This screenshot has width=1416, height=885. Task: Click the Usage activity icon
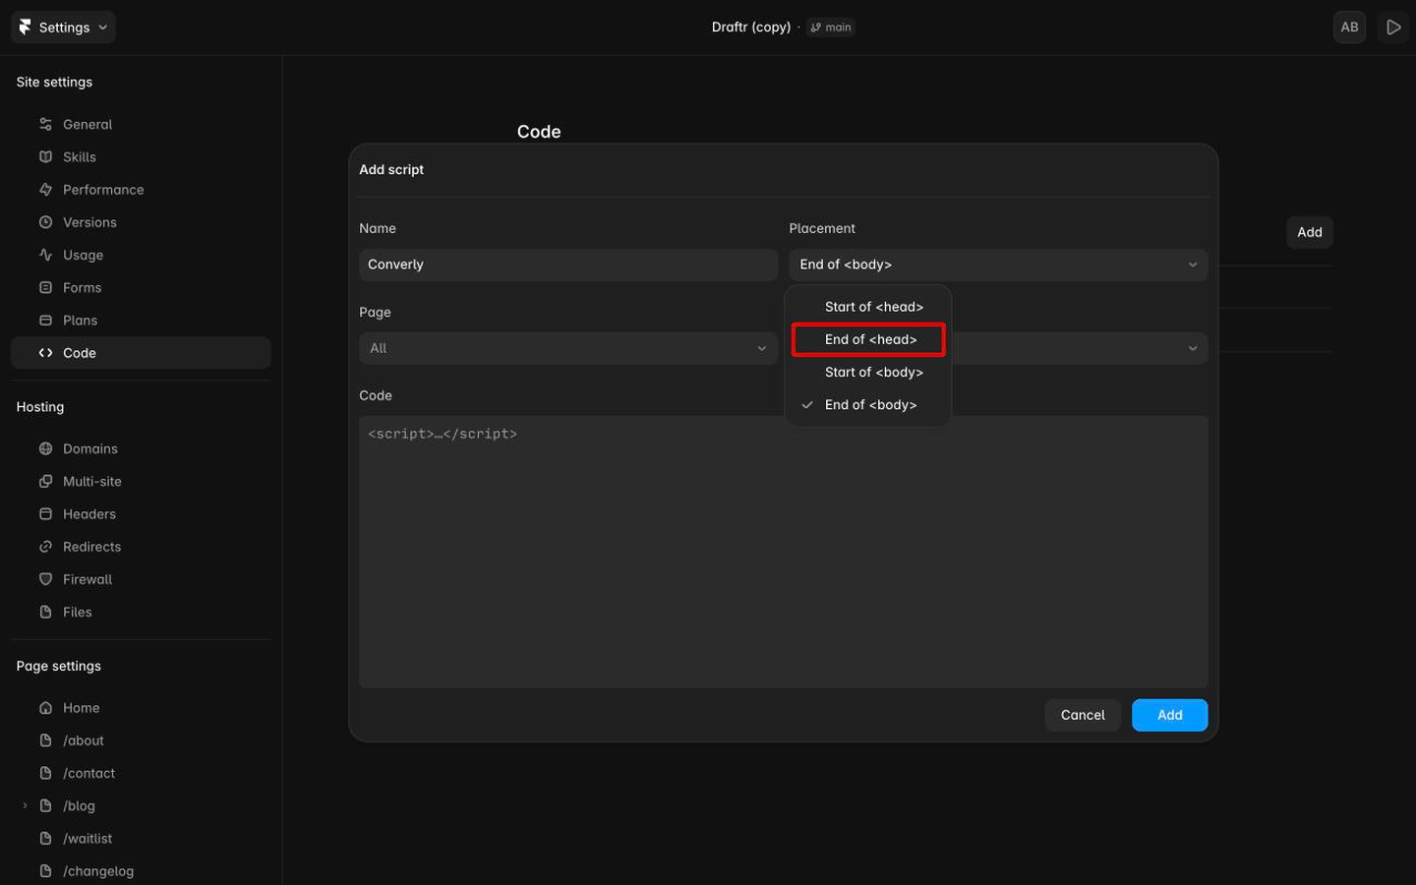[x=45, y=255]
